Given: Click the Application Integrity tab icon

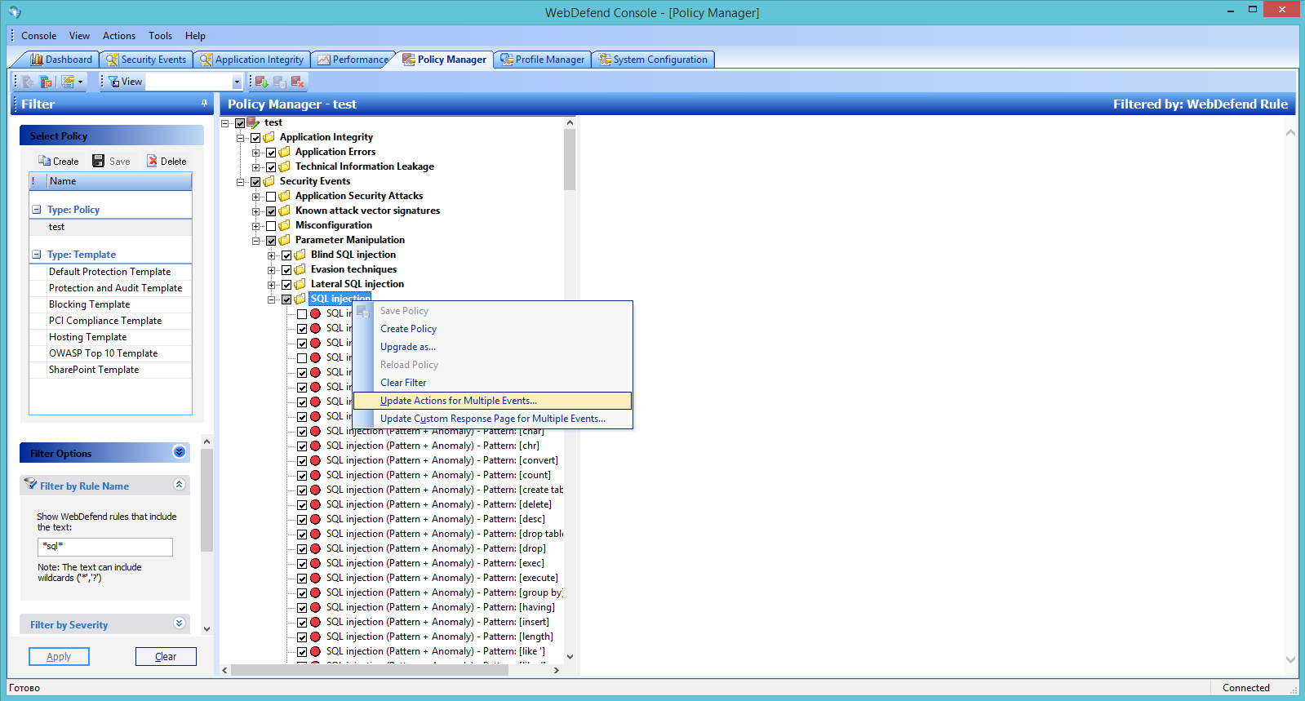Looking at the screenshot, I should point(206,60).
